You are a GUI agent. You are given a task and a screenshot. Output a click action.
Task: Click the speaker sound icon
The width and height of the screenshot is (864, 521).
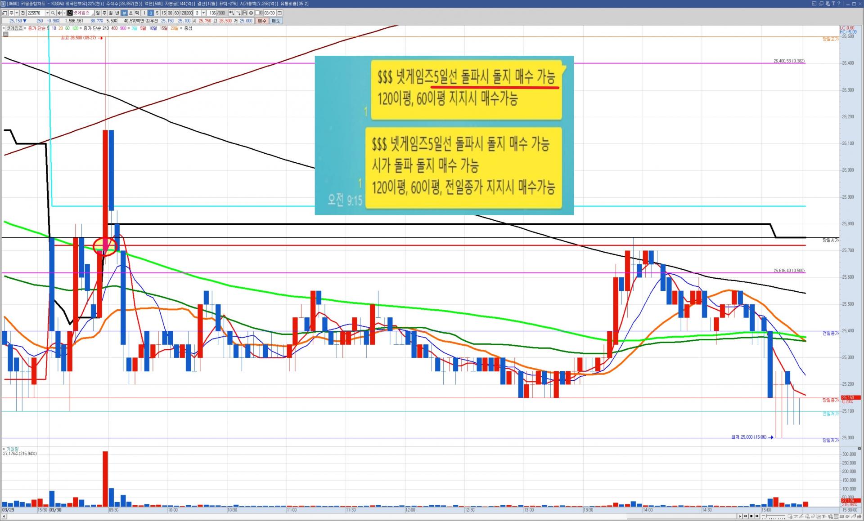click(59, 13)
